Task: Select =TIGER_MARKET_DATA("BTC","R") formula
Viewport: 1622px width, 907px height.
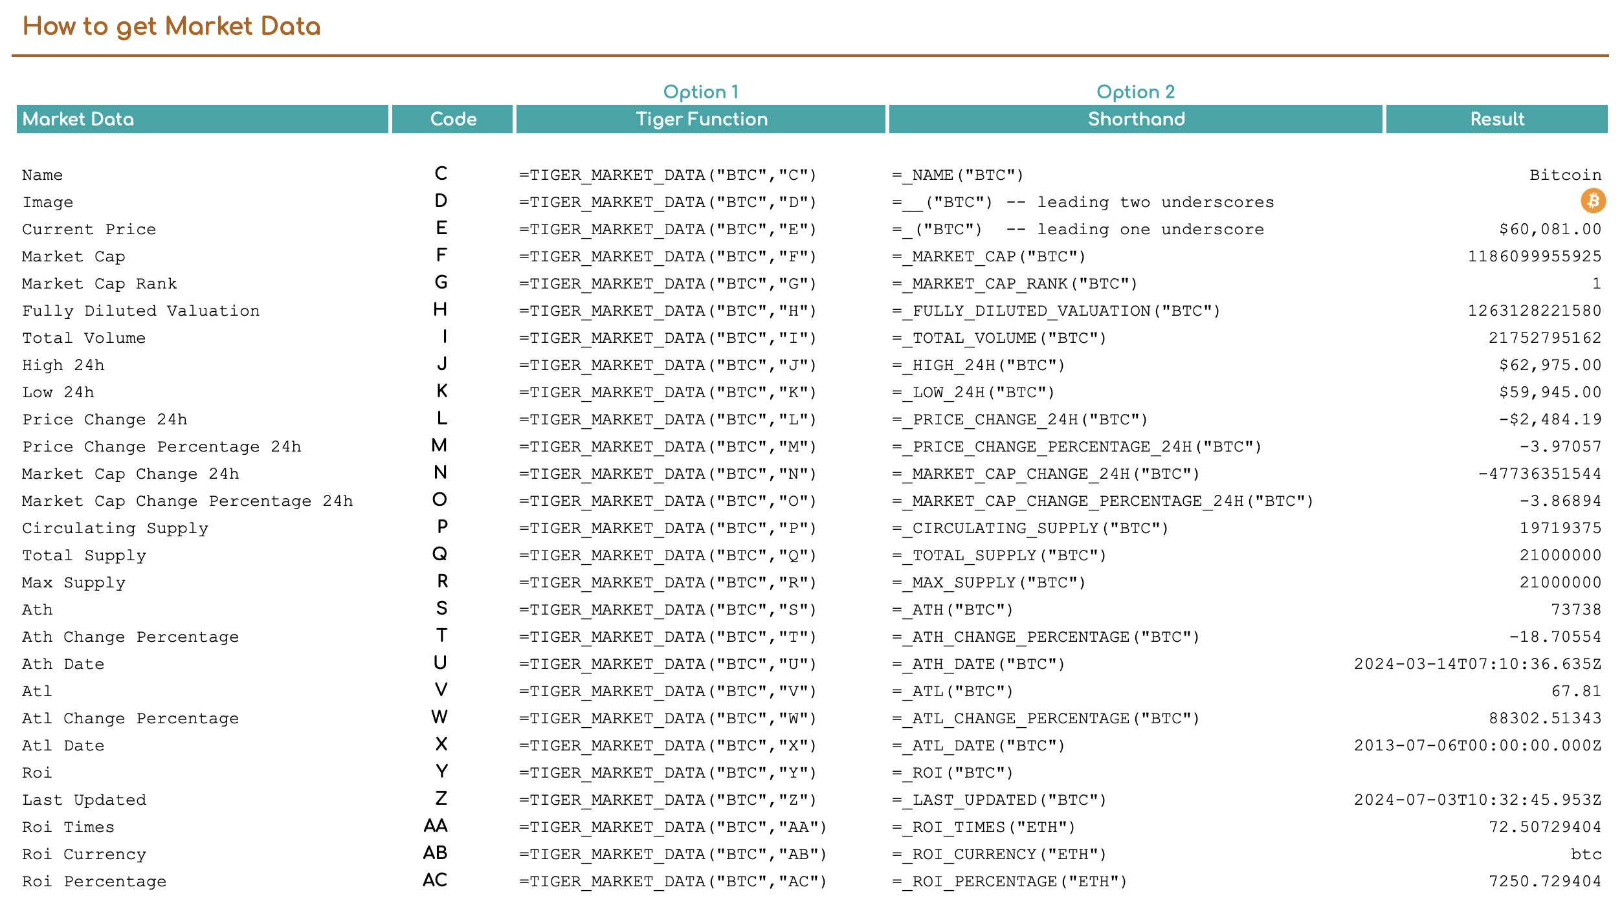Action: point(668,582)
